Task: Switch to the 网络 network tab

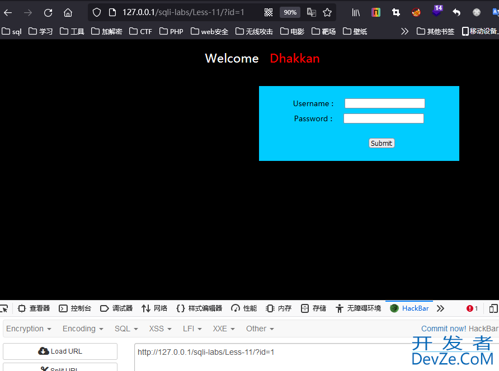Action: click(154, 308)
